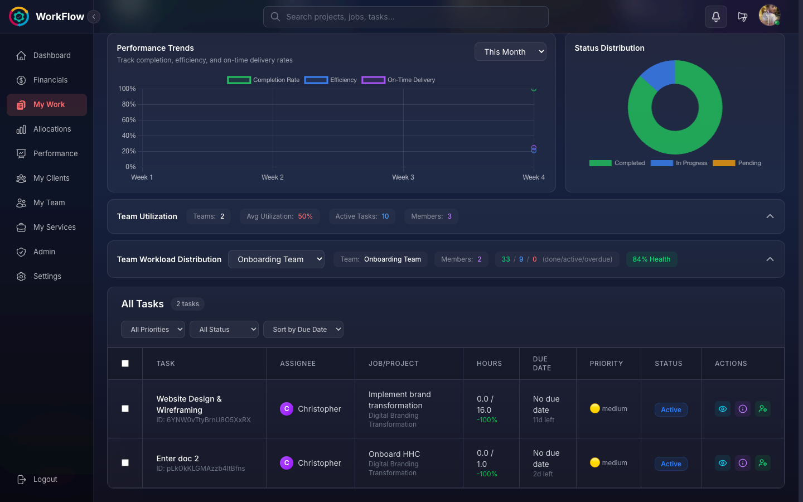Click the My Work clipboard icon

pos(21,104)
